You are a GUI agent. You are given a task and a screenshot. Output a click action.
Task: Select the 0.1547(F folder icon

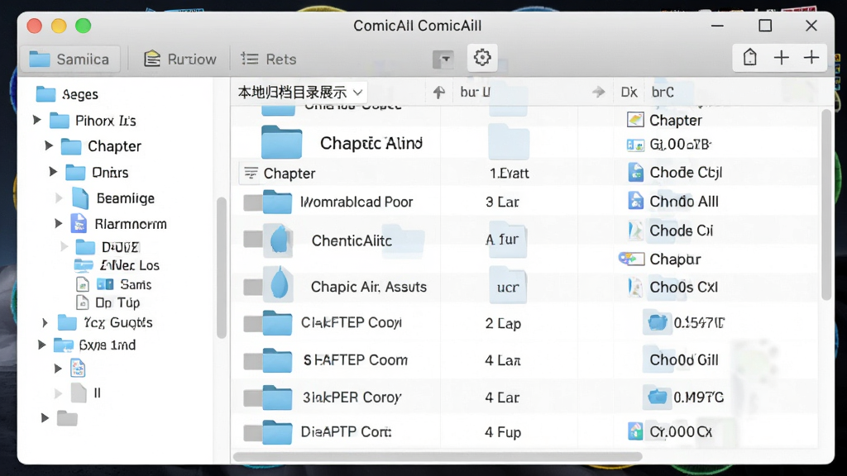point(657,323)
